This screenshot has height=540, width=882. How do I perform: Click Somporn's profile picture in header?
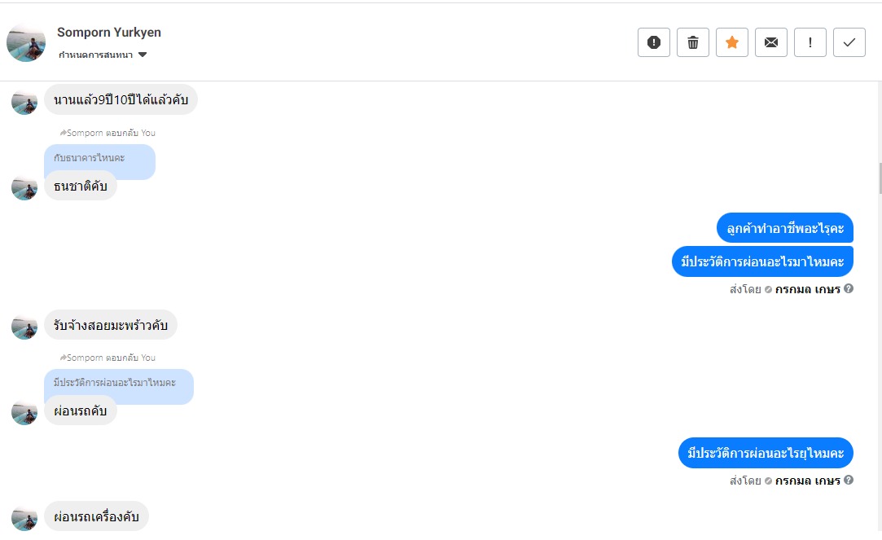click(x=26, y=42)
